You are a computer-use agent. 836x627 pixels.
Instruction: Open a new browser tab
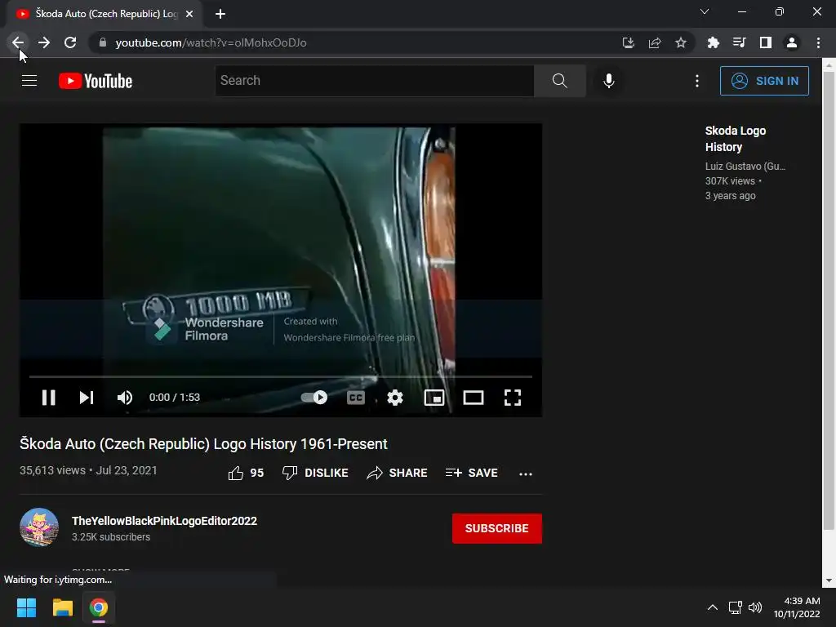[x=220, y=14]
